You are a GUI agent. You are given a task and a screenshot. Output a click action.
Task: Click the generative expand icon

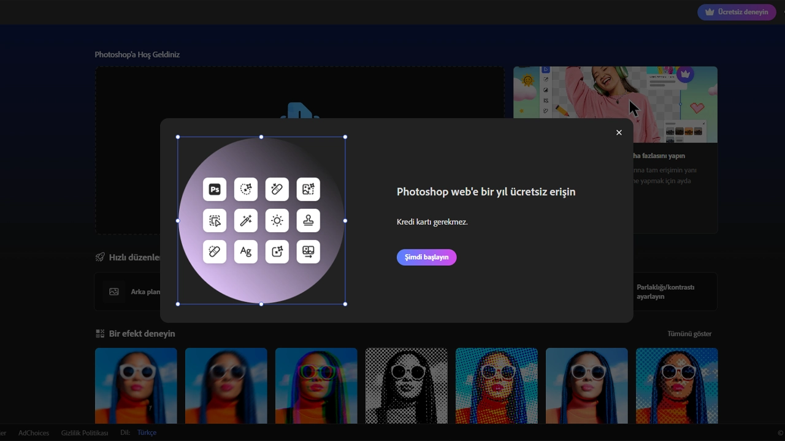click(x=277, y=252)
